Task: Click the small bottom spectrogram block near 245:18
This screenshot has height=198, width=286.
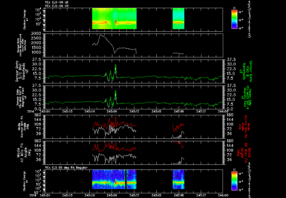Action: pyautogui.click(x=178, y=179)
